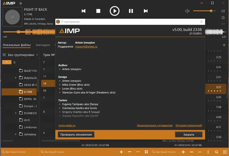Screen dimensions: 229x156
Task: Open Лицензионное соглашение link
Action: click(155, 125)
